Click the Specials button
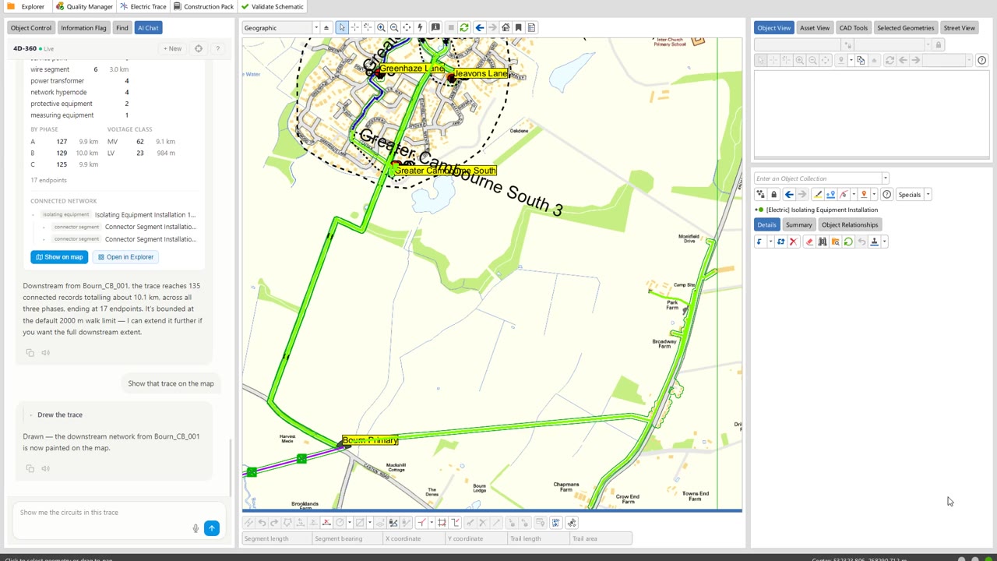The width and height of the screenshot is (997, 561). (910, 195)
